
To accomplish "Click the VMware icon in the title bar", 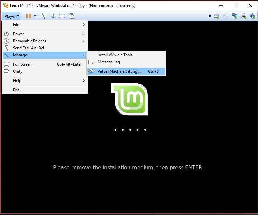I will pos(6,5).
